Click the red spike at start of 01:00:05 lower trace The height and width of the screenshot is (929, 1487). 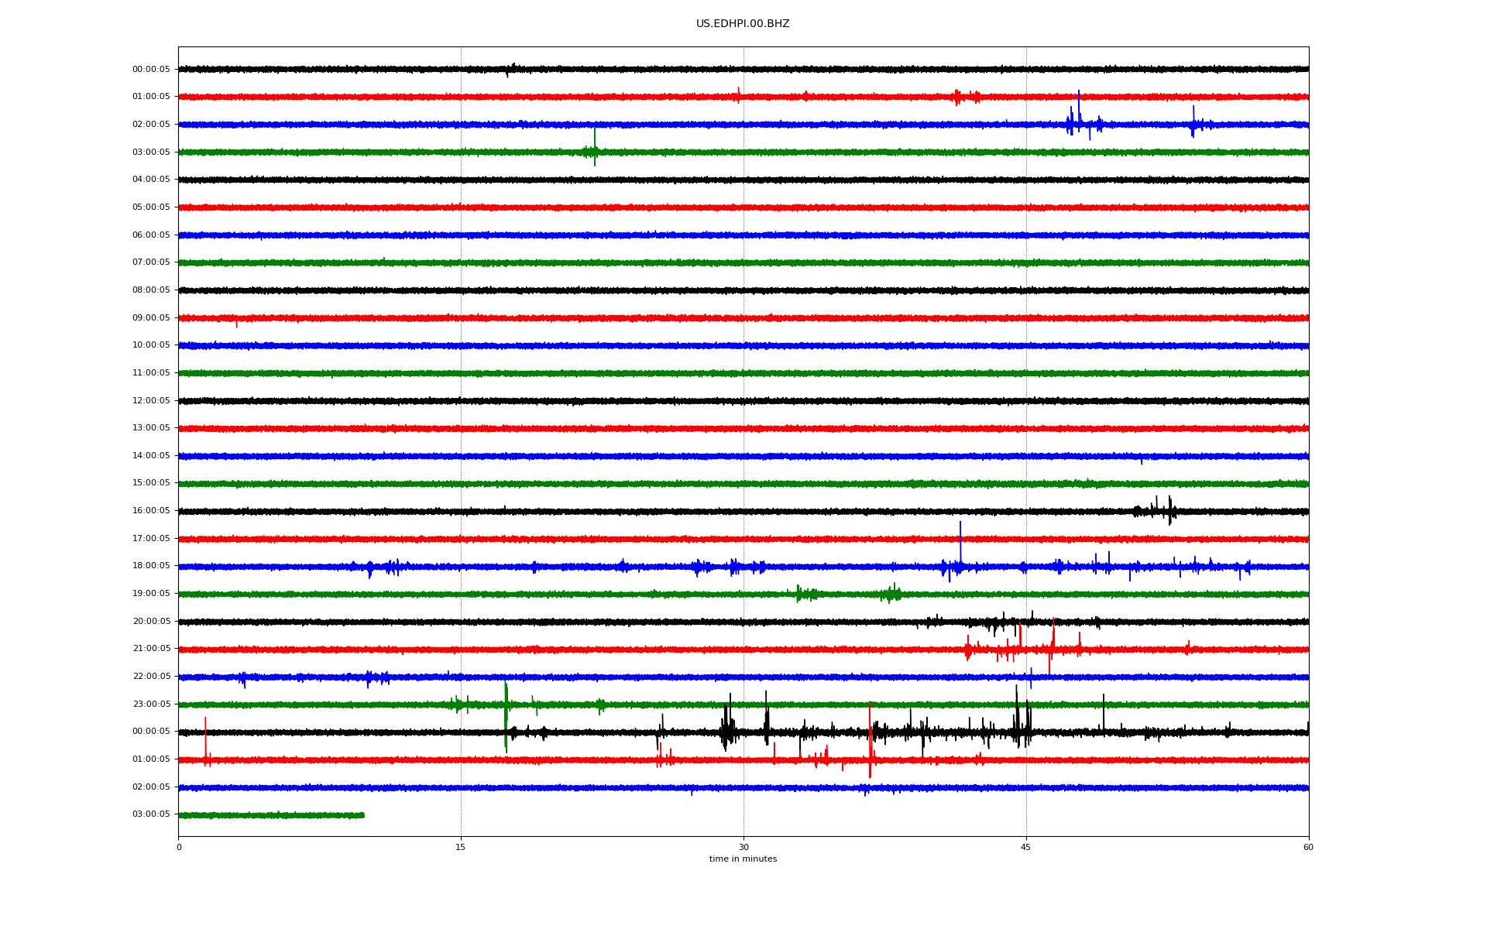click(x=205, y=735)
